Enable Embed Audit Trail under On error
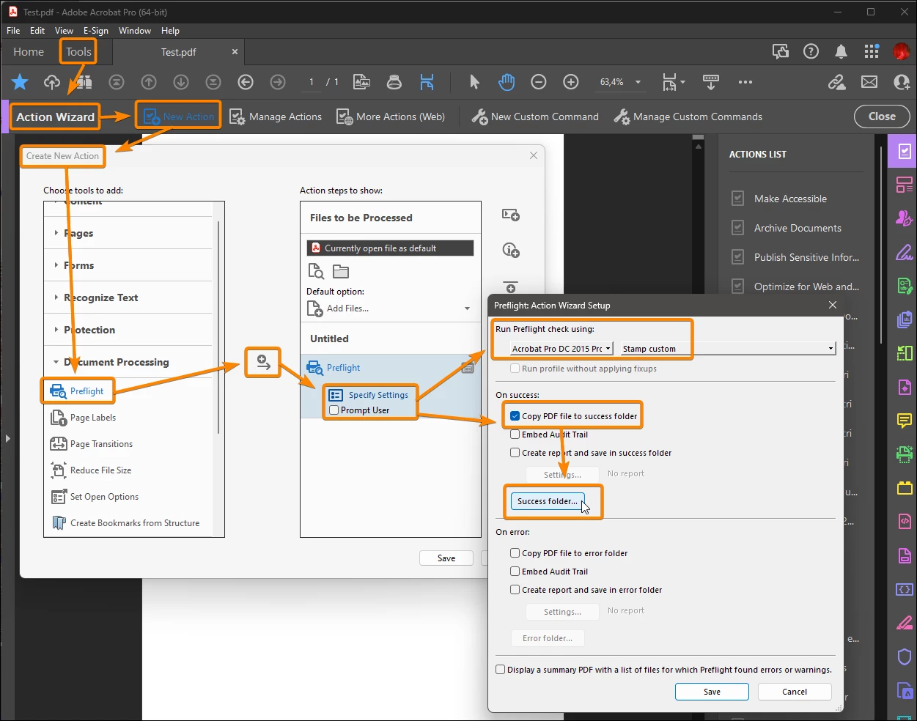Screen dimensions: 917x721 coord(515,572)
